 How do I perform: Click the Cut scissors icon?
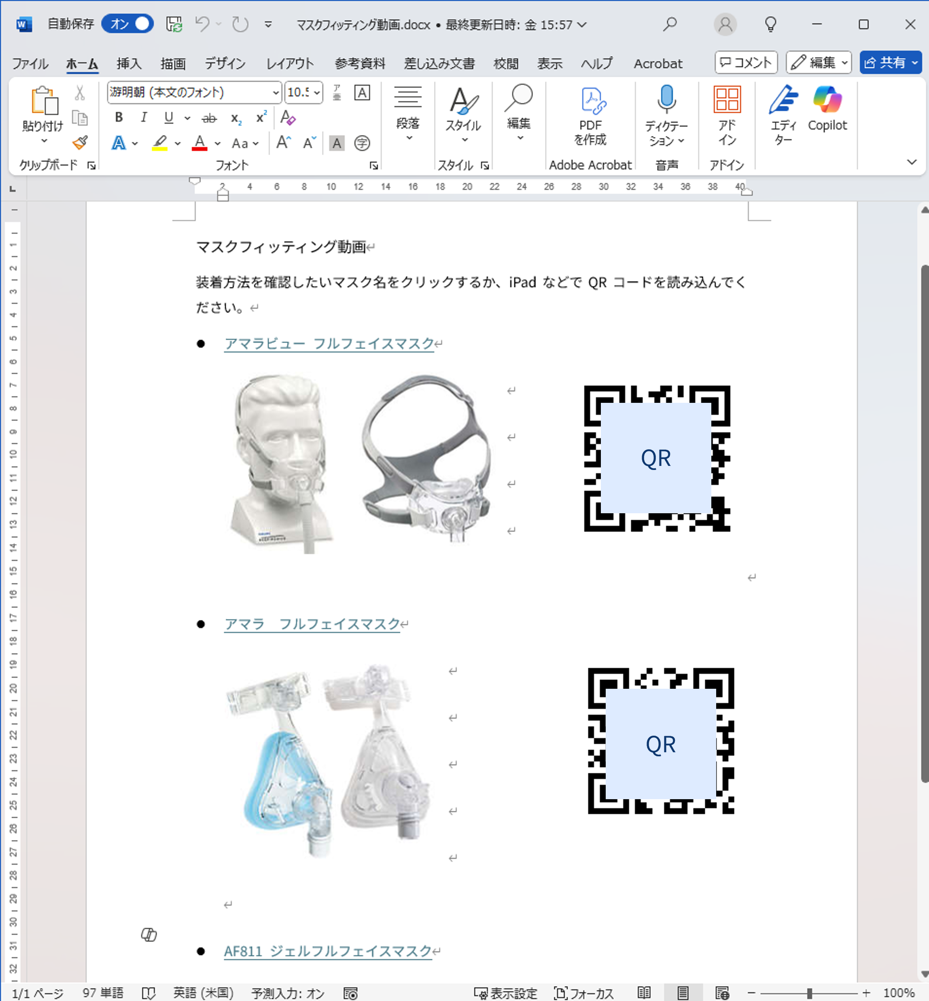(x=79, y=93)
